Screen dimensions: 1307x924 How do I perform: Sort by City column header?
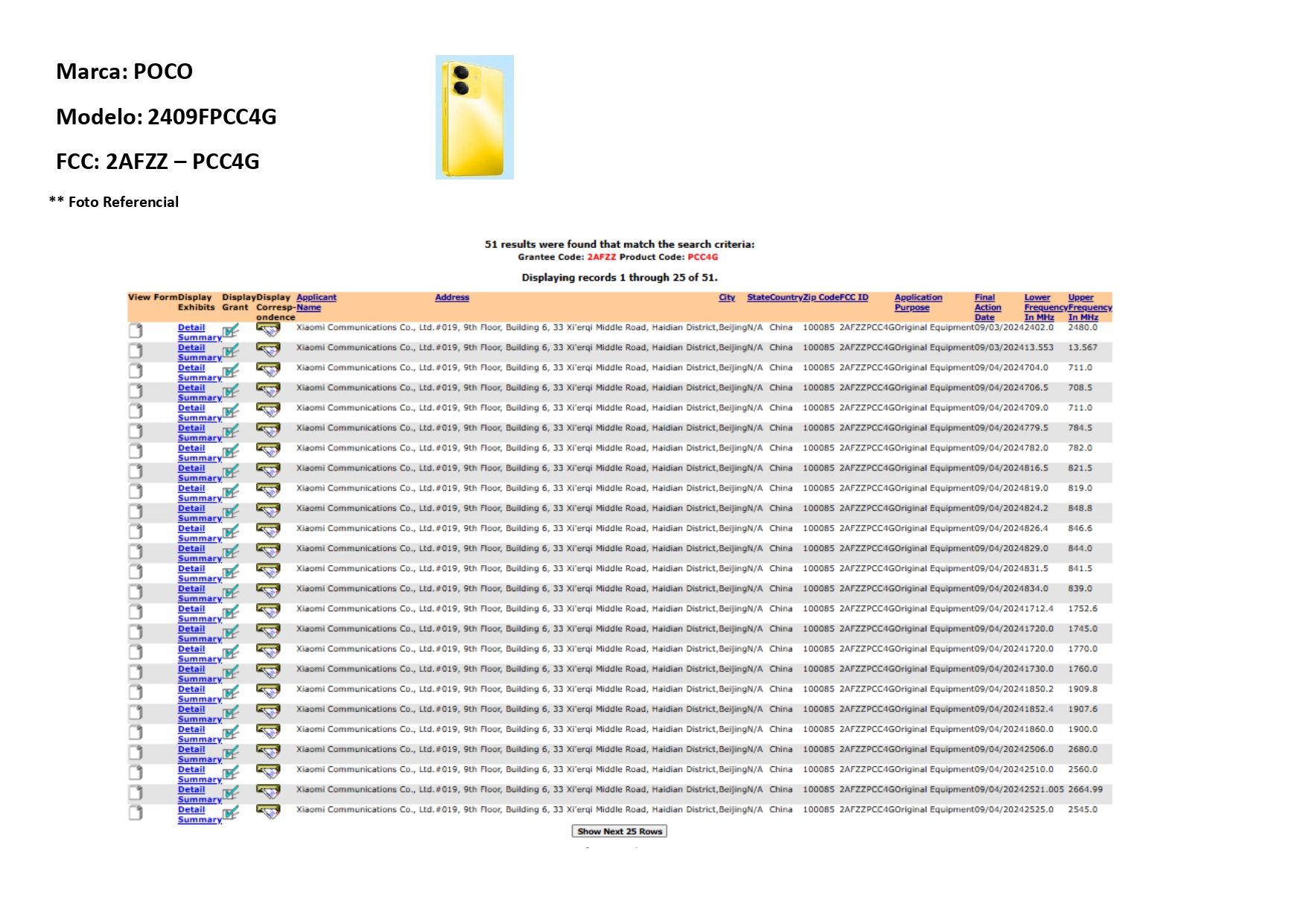(727, 298)
